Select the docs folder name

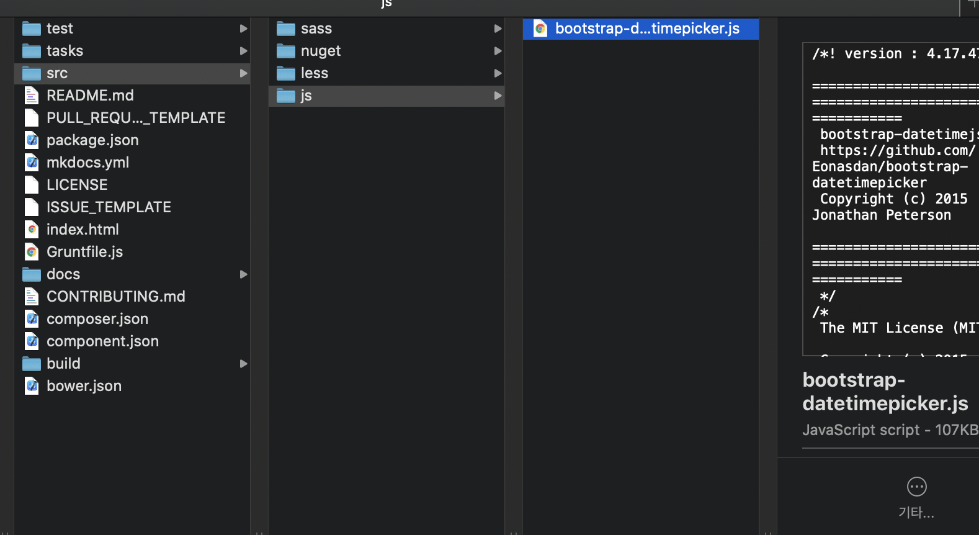point(63,274)
